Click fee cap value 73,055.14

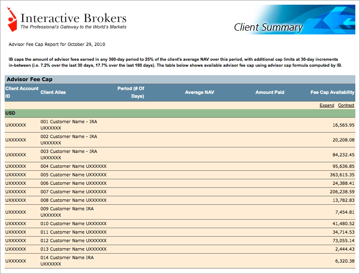pyautogui.click(x=343, y=240)
